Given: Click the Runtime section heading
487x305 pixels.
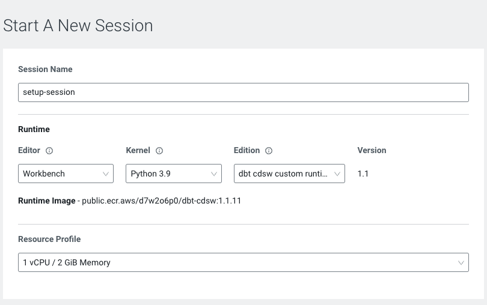Looking at the screenshot, I should click(x=34, y=129).
